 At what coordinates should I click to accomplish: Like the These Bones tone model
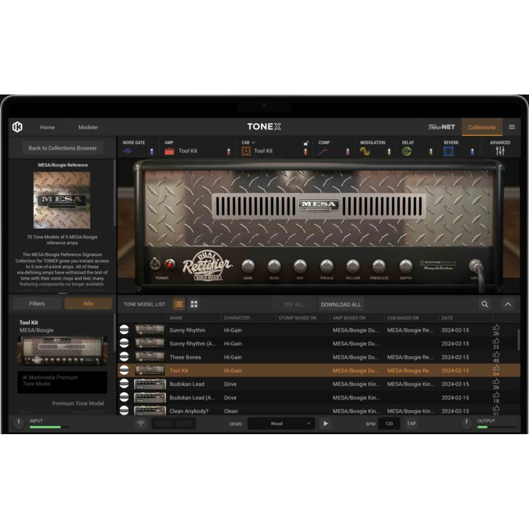point(496,354)
